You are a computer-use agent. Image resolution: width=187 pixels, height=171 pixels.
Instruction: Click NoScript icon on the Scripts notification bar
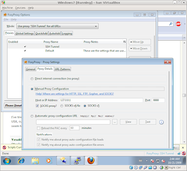coord(4,147)
